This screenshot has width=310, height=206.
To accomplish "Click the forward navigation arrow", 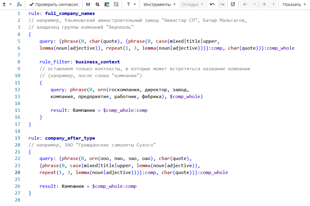I will [x=264, y=4].
